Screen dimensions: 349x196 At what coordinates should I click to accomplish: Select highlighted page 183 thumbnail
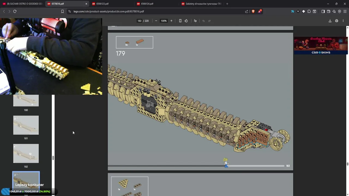pos(26,181)
